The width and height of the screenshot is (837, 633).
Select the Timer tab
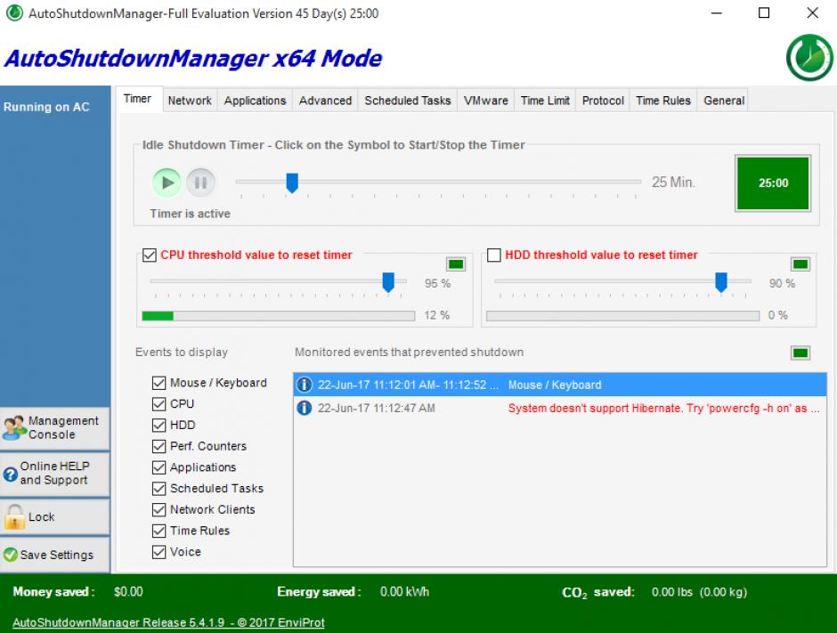(x=138, y=99)
